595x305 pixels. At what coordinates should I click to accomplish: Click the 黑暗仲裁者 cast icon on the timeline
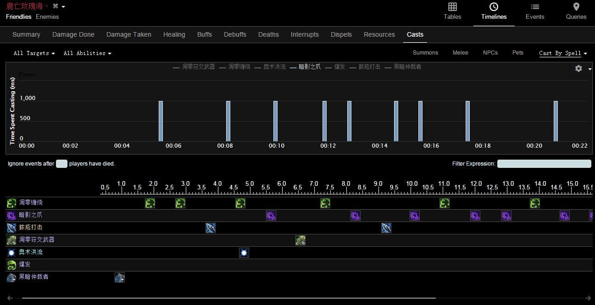click(120, 277)
